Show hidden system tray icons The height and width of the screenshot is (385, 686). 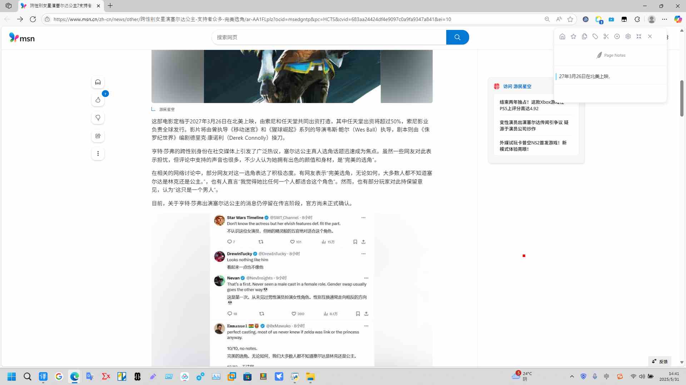click(572, 376)
